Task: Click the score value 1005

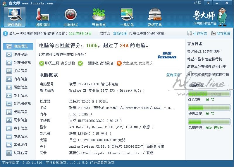Action: [92, 46]
